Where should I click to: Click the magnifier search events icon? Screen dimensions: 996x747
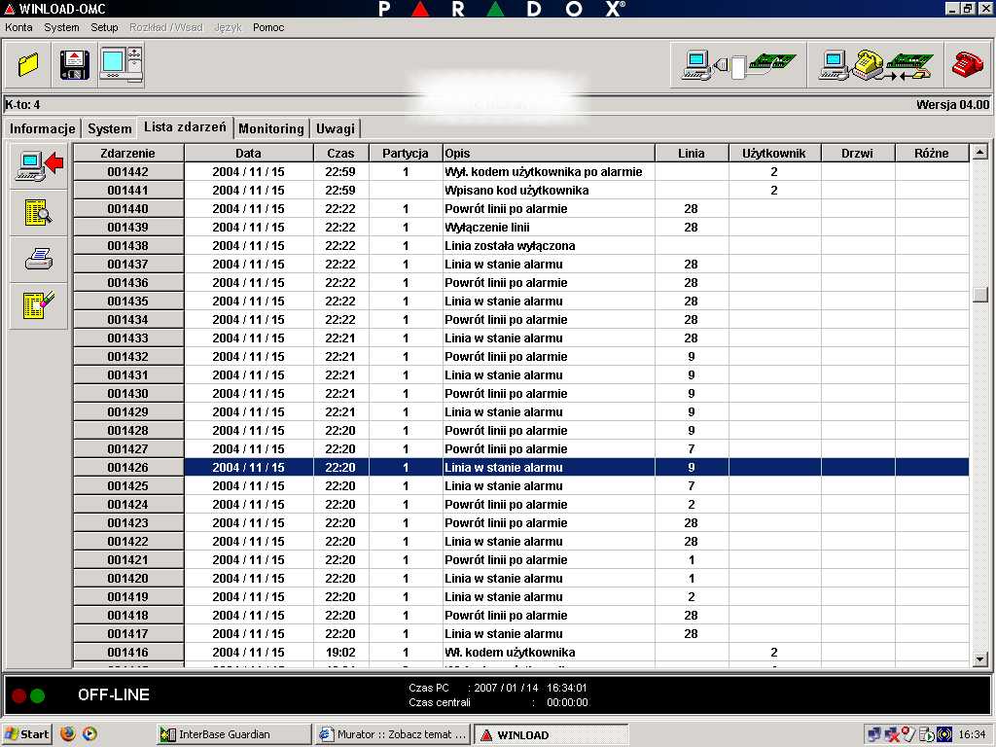39,213
